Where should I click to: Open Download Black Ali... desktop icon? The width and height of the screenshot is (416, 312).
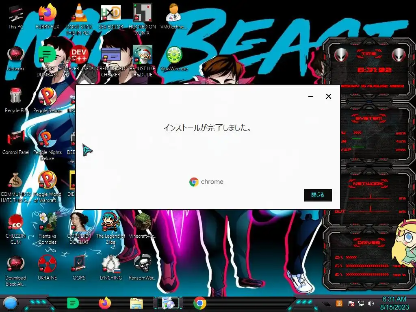pos(16,271)
